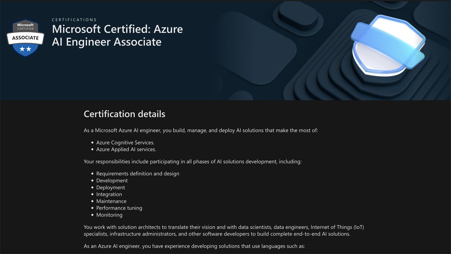451x254 pixels.
Task: Select the Azure Applied AI services bullet
Action: [126, 149]
